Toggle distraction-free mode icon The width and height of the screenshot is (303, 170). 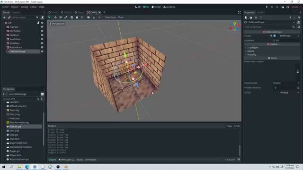[x=239, y=13]
